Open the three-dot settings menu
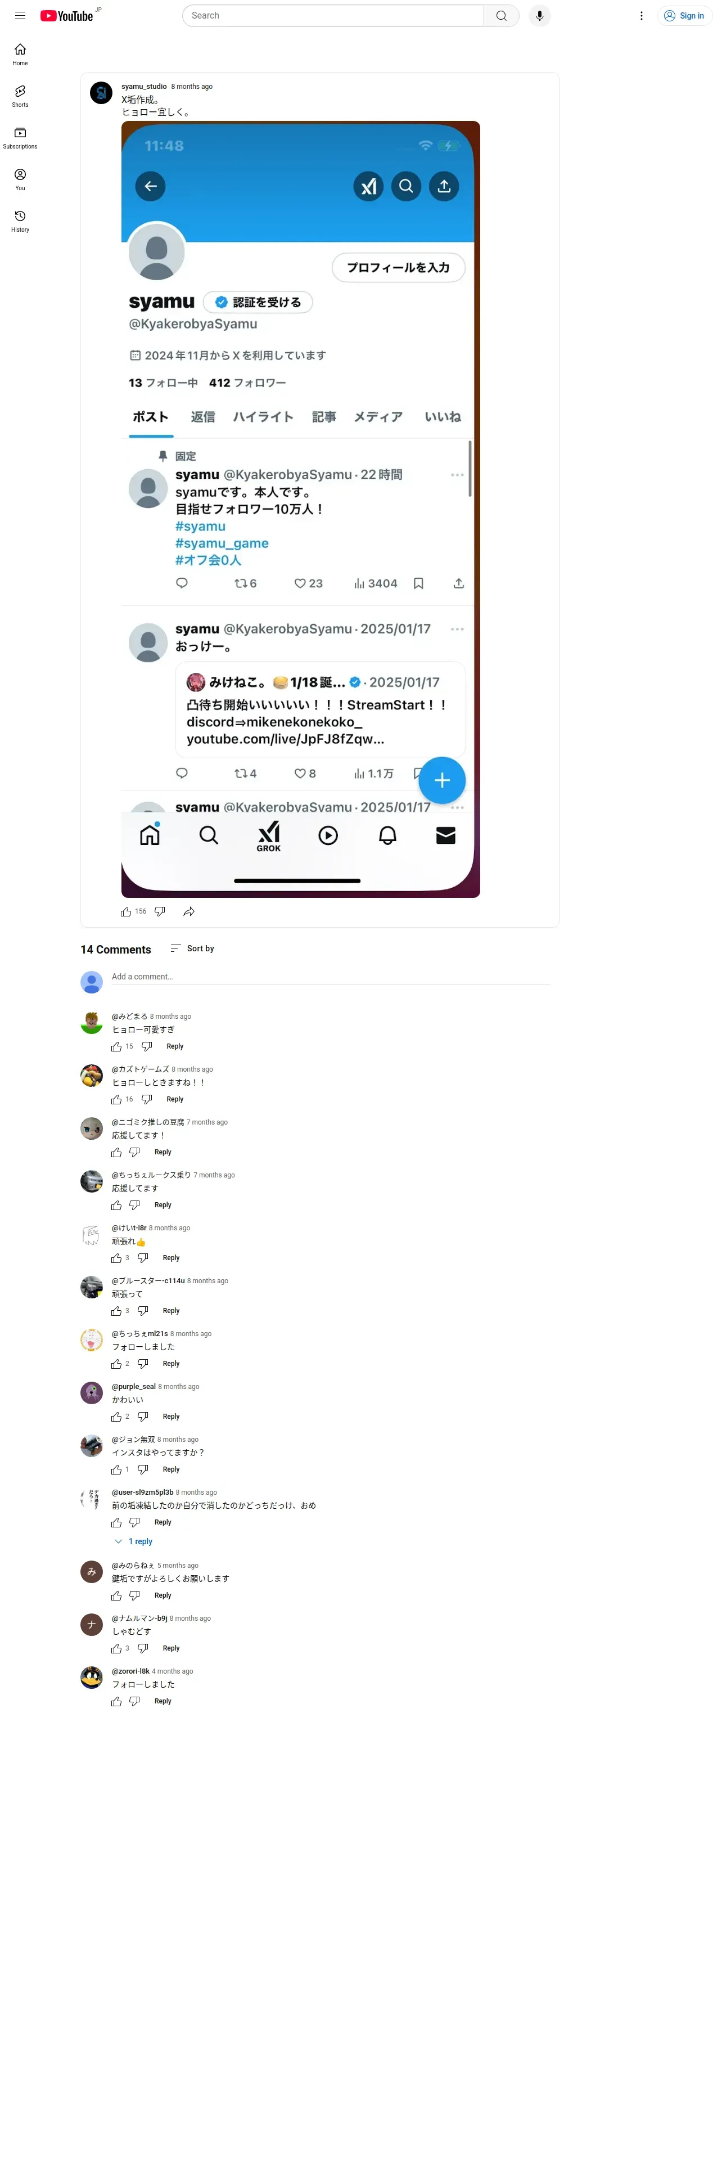This screenshot has height=2167, width=722. point(640,15)
